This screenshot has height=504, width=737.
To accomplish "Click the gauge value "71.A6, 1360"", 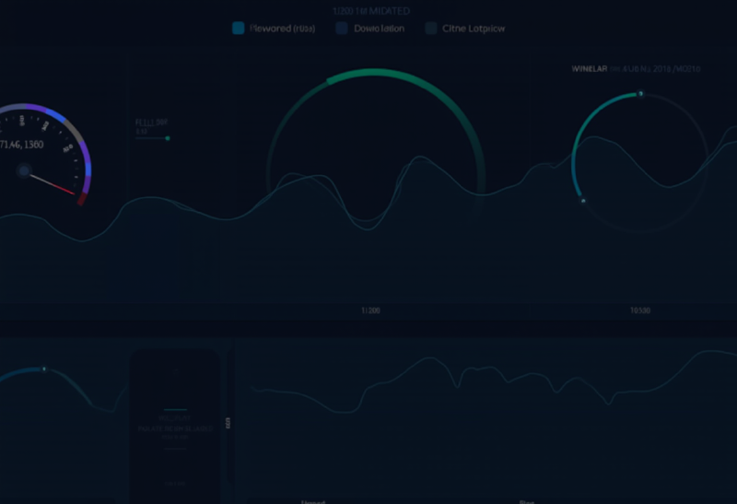I will pyautogui.click(x=21, y=145).
